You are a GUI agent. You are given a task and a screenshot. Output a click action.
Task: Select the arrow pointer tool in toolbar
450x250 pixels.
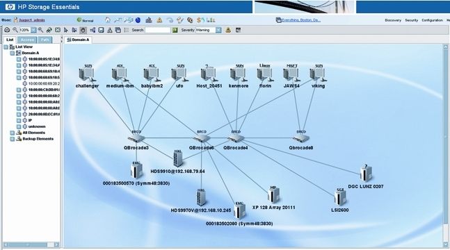click(66, 30)
